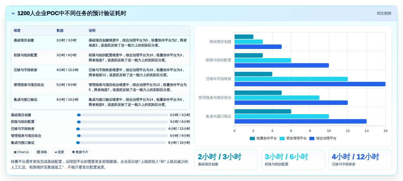Select the 表格 tag chip
Screen dimensions: 403x181
tap(42, 152)
